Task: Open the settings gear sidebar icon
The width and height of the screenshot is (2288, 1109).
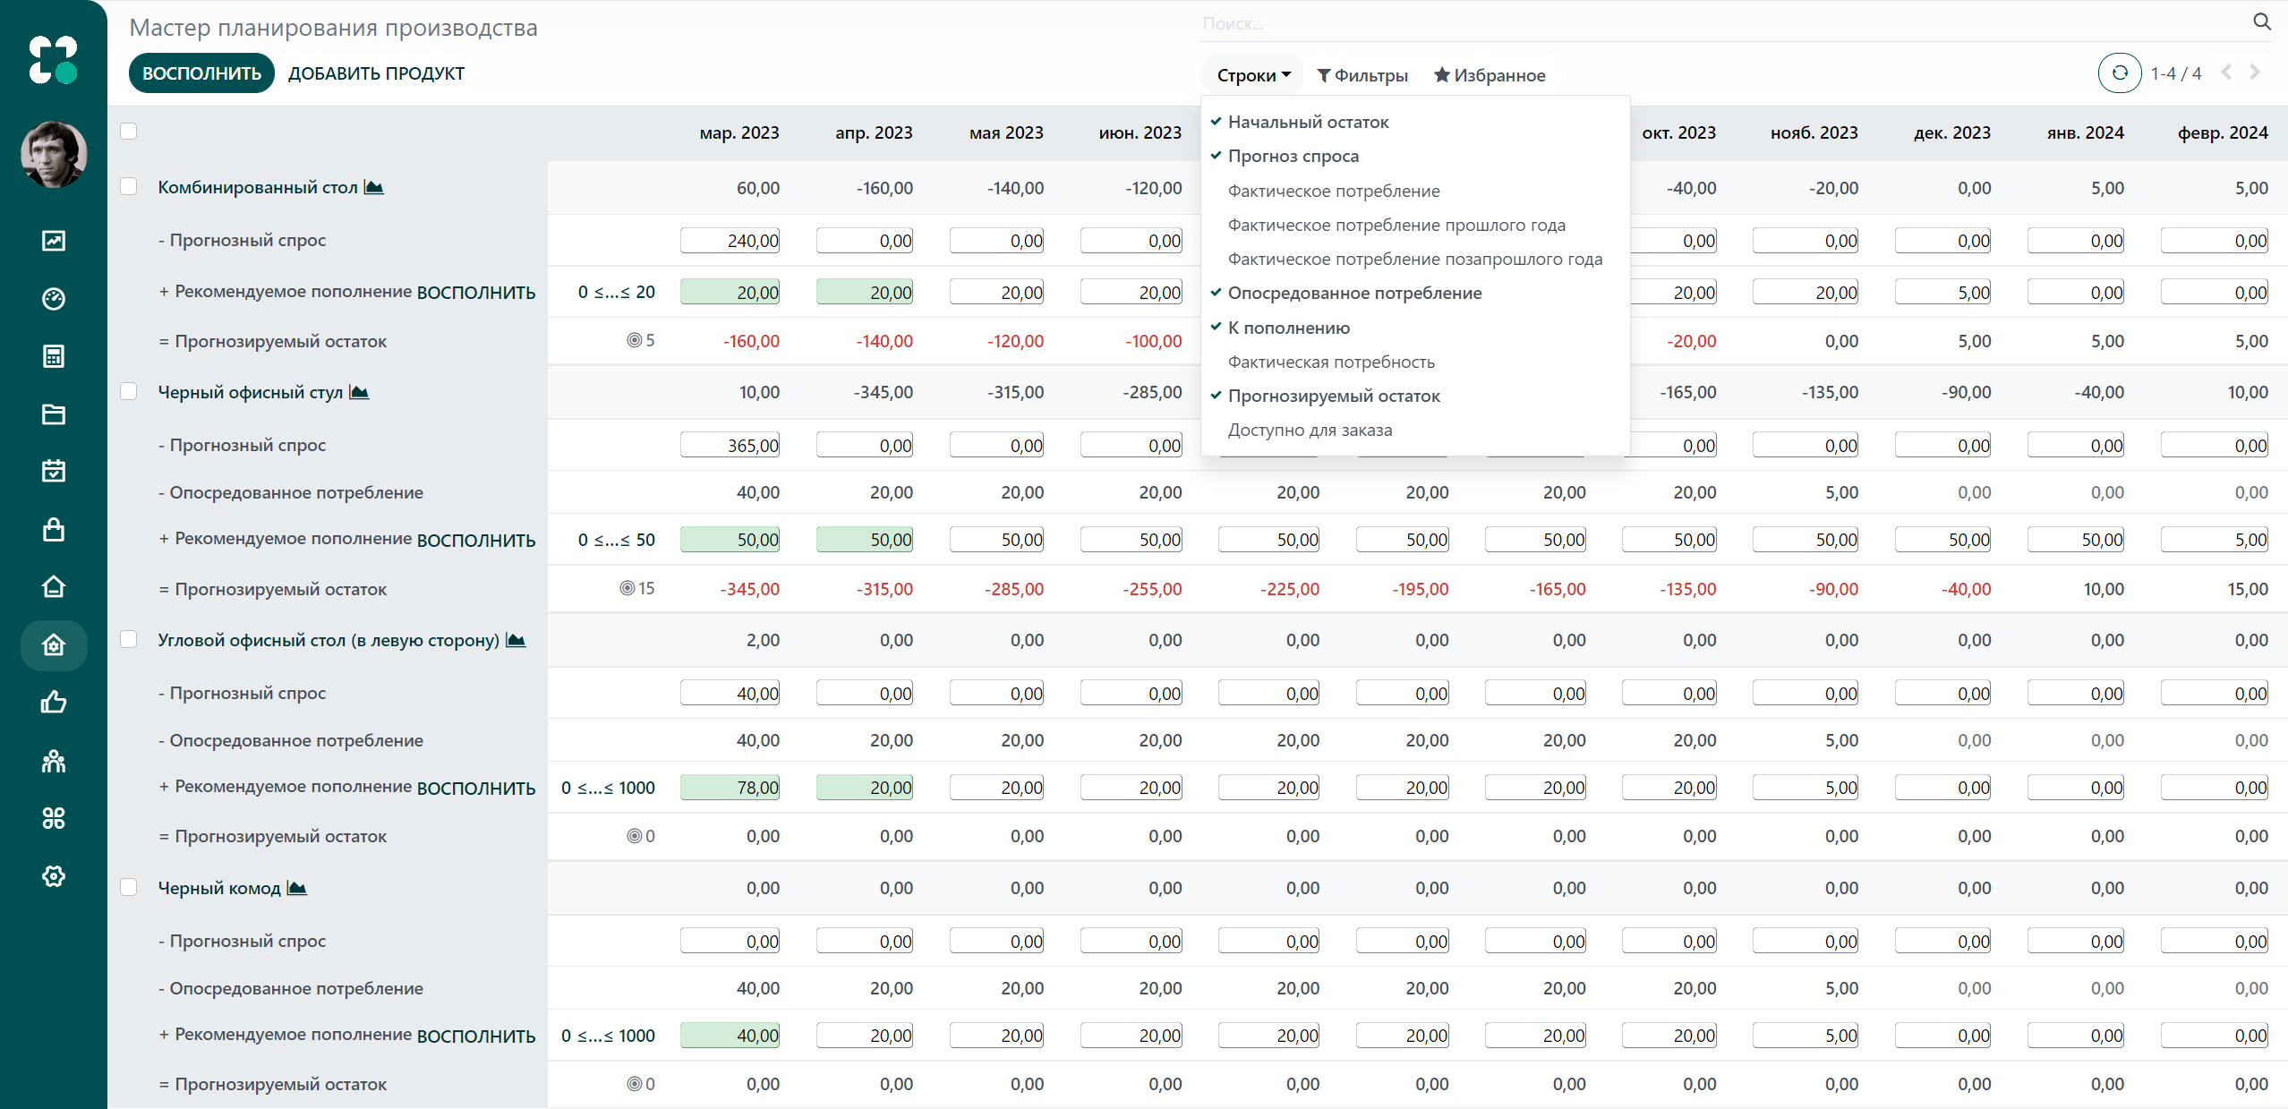Action: [54, 876]
